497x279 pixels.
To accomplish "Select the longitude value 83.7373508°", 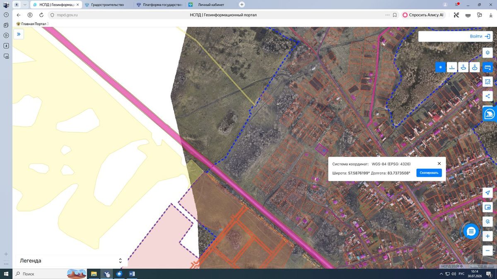I will pyautogui.click(x=399, y=173).
